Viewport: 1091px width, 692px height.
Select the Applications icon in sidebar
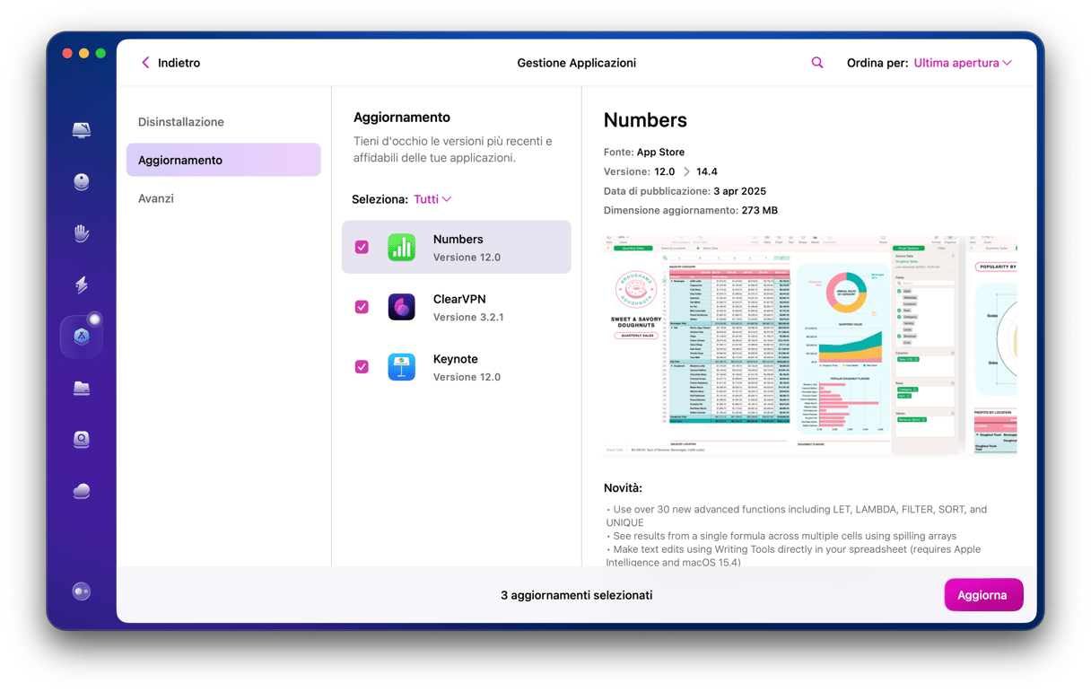[82, 337]
